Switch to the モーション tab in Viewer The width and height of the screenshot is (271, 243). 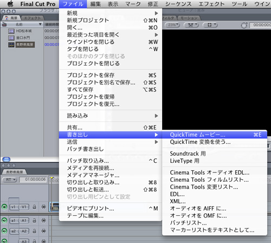coord(189,18)
